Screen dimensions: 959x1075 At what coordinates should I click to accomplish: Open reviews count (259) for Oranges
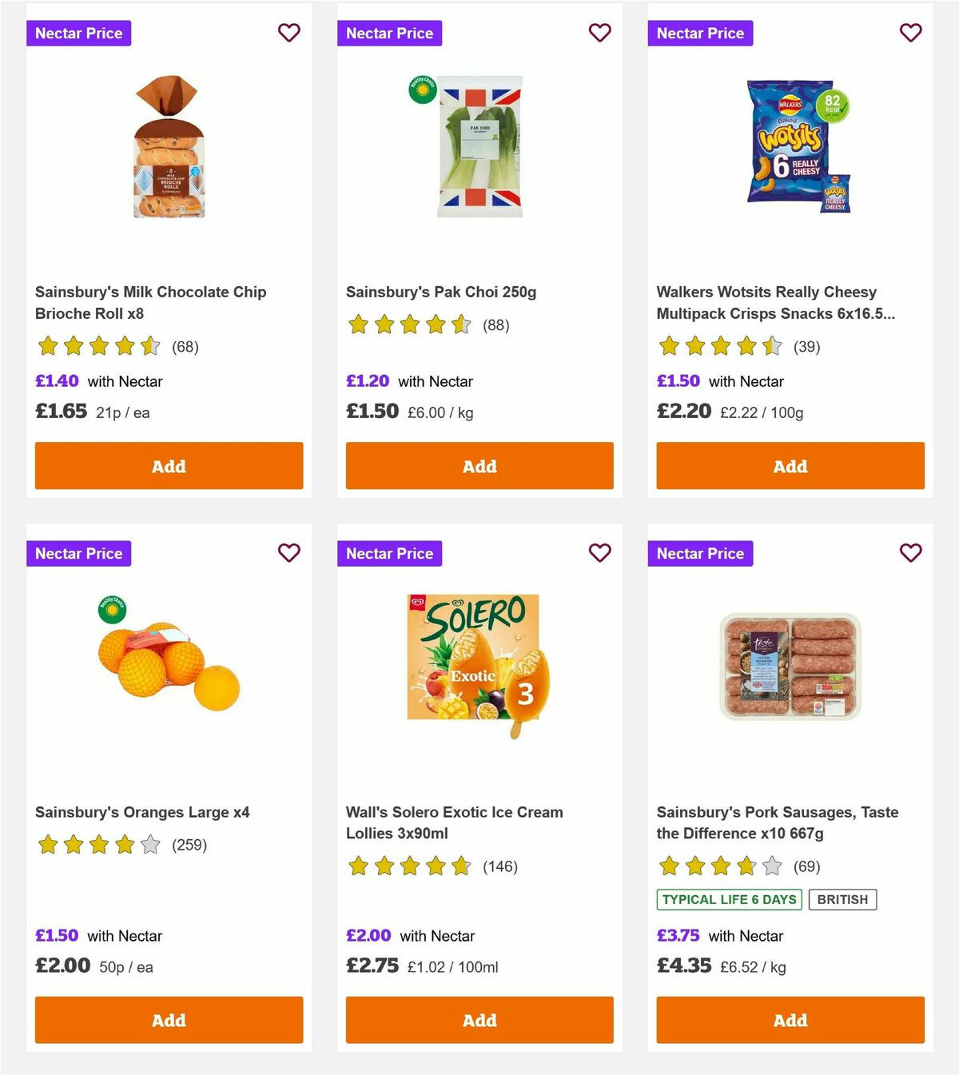pyautogui.click(x=189, y=844)
